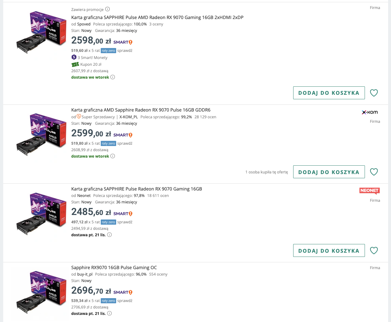
Task: Open Sapphire RX9070 16GB Pulse Gaming OC listing
Action: 114,268
